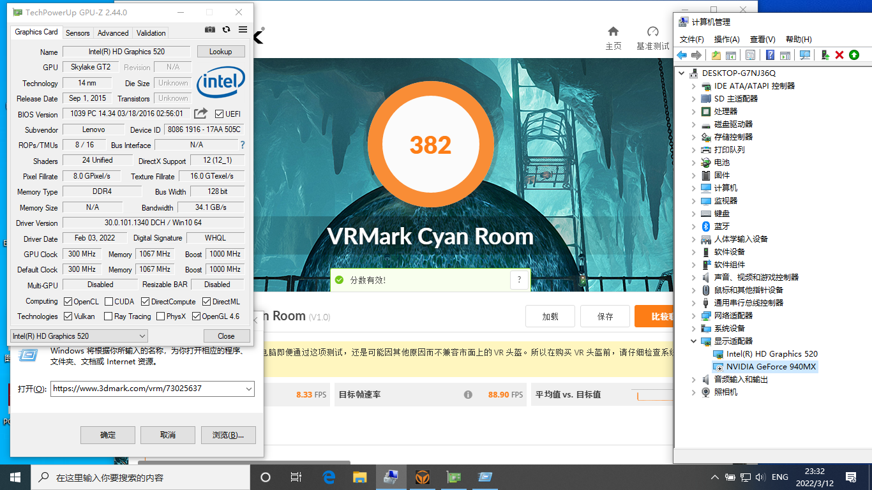Click the Close button in GPU-Z
872x490 pixels.
point(227,336)
